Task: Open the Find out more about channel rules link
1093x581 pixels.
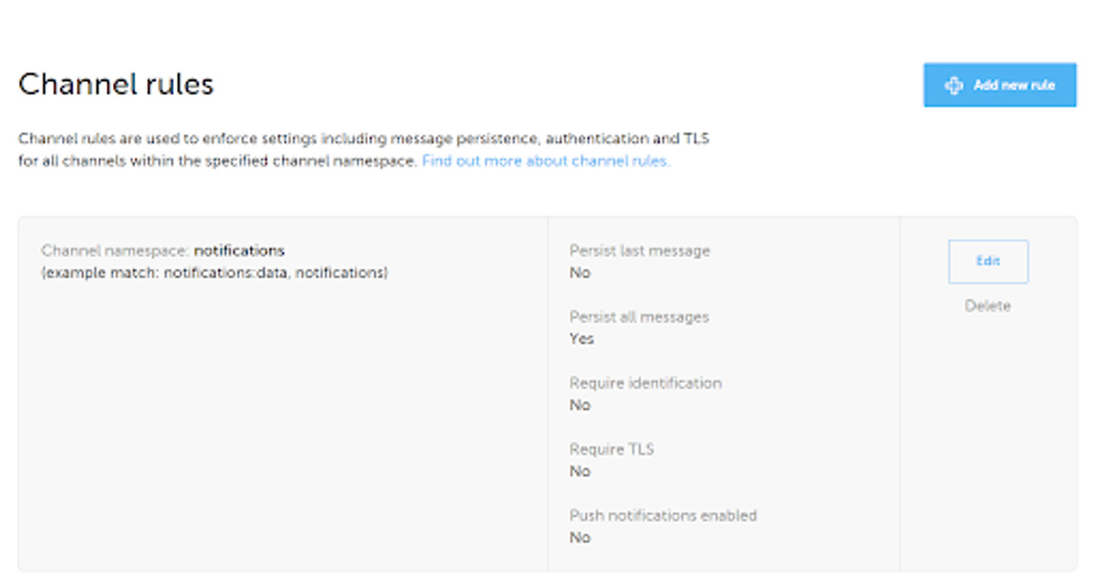Action: [546, 161]
